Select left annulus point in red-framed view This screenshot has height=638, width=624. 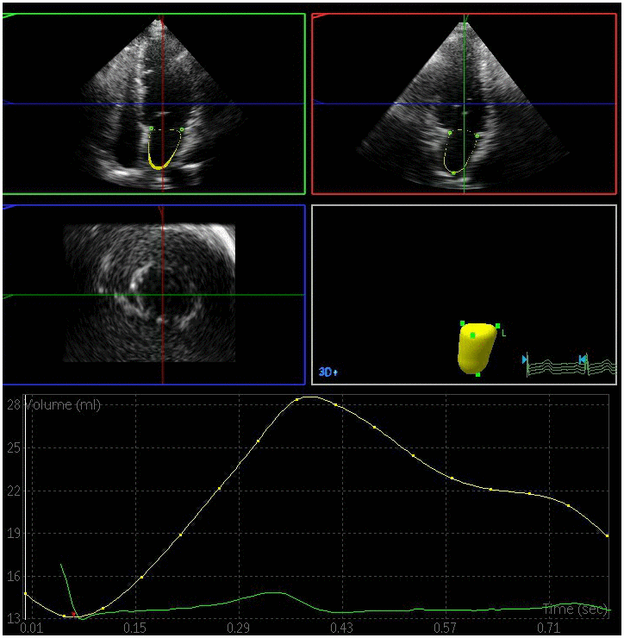coord(449,134)
